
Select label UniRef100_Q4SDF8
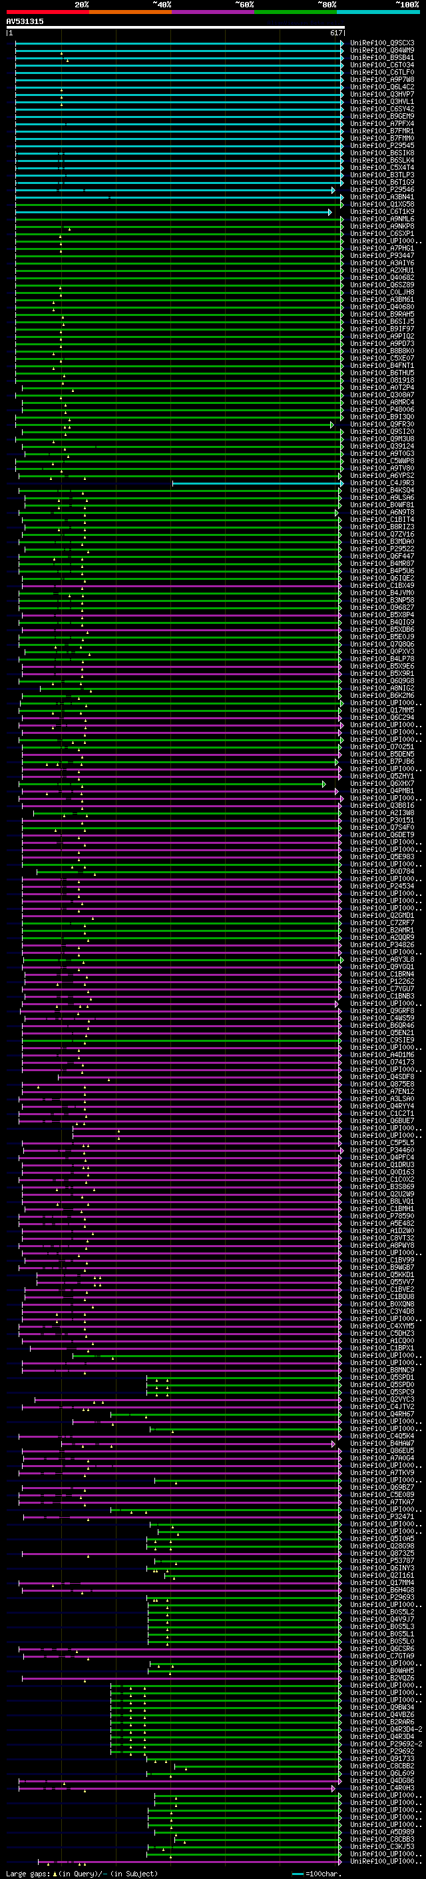click(x=382, y=1076)
